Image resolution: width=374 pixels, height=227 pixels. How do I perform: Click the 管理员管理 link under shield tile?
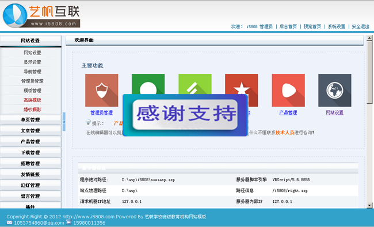tap(102, 113)
